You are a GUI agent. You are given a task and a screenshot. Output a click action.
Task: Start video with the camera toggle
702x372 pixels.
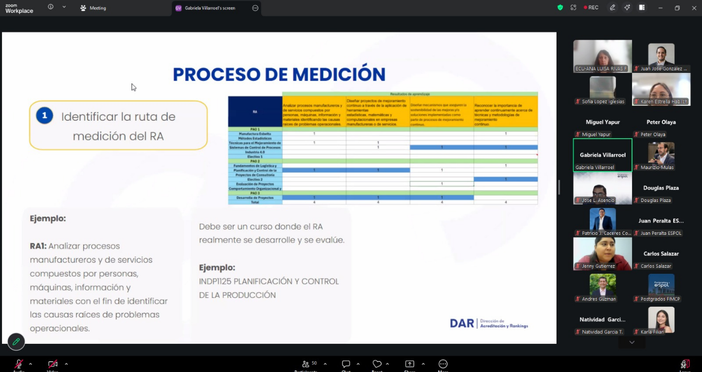pyautogui.click(x=52, y=364)
